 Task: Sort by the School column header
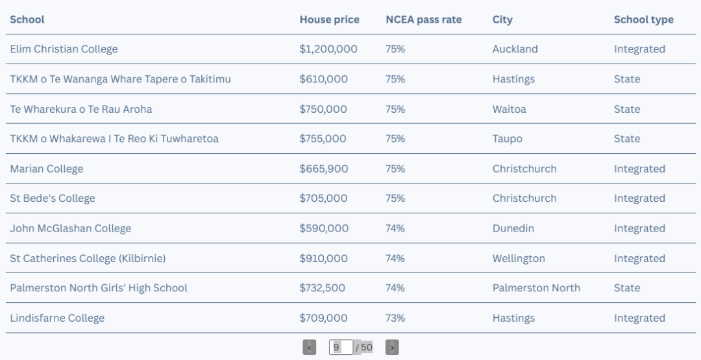tap(27, 19)
